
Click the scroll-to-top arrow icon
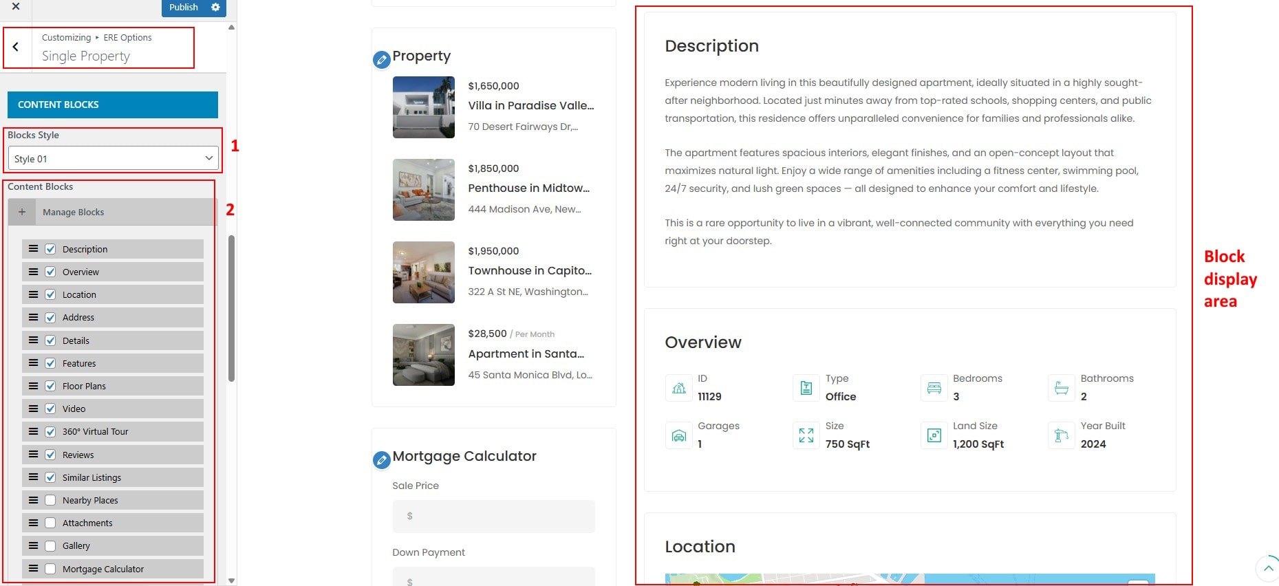click(x=1268, y=568)
